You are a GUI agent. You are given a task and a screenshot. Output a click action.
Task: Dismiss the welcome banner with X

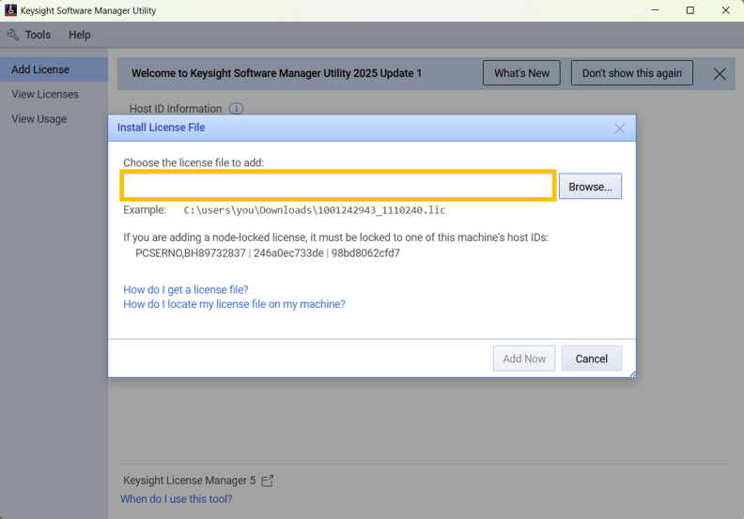[x=720, y=74]
